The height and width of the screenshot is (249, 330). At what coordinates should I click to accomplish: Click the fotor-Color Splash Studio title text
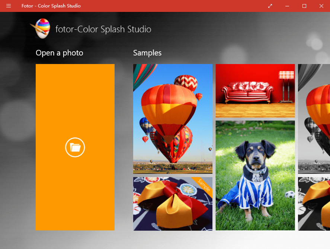[x=103, y=29]
